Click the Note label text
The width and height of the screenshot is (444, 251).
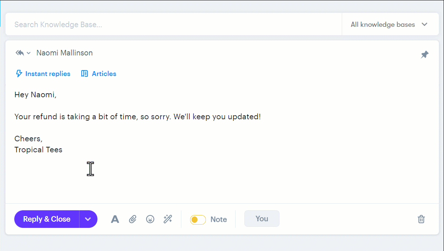(219, 219)
